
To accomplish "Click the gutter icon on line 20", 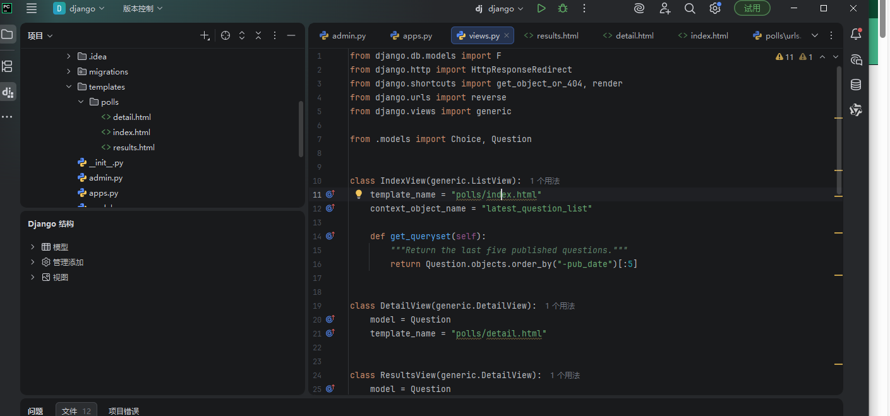I will 330,319.
